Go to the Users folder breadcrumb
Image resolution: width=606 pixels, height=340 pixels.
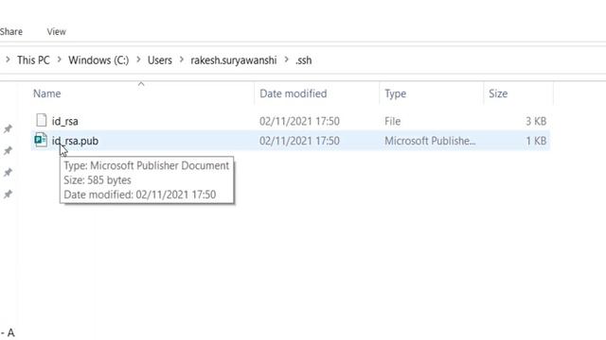point(160,60)
